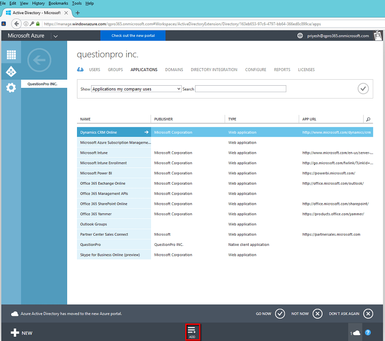Click the globe language icon
This screenshot has height=341, width=385.
300,36
